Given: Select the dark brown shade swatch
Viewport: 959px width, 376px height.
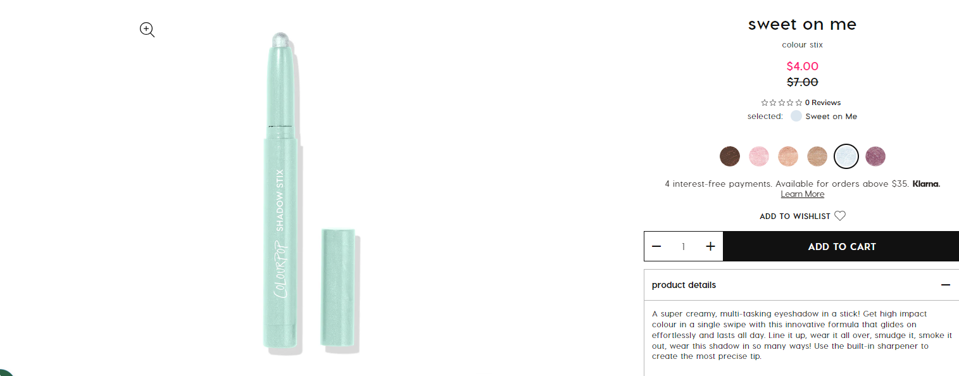Looking at the screenshot, I should coord(730,156).
